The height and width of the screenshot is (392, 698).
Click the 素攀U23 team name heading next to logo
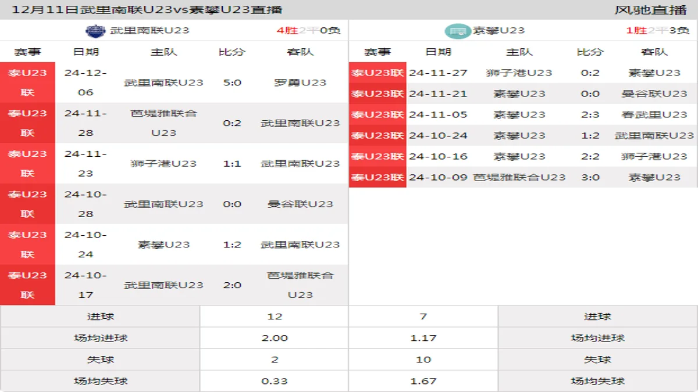(x=498, y=30)
